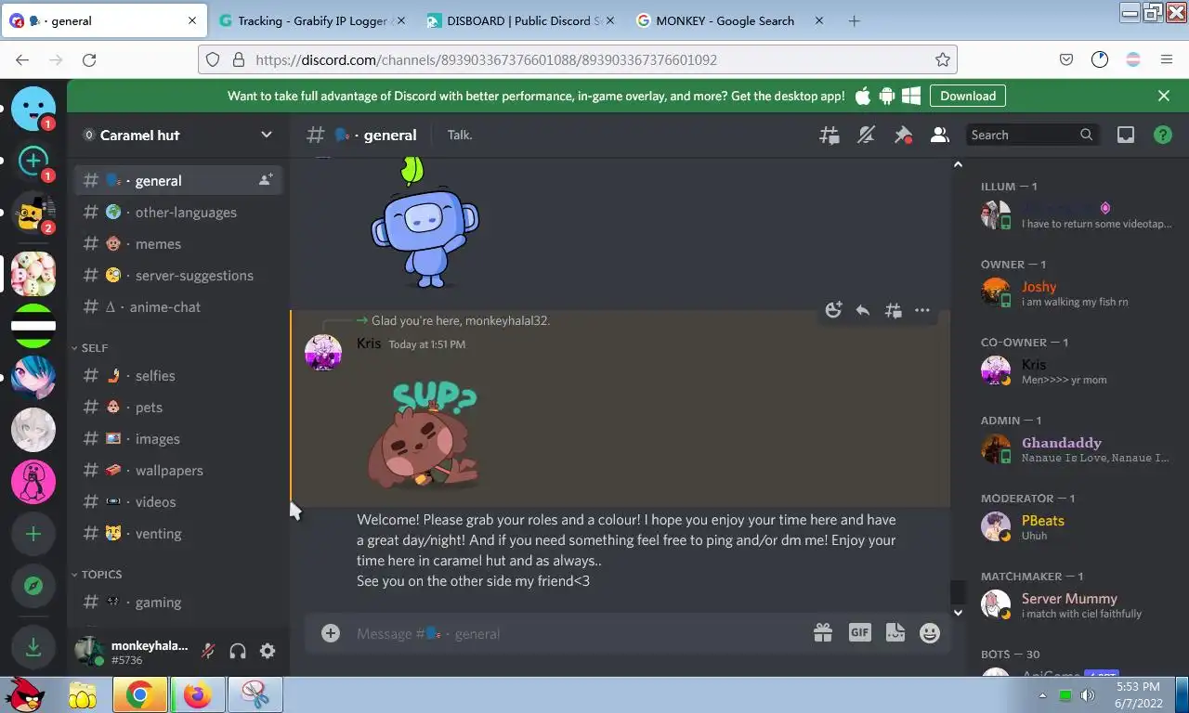The height and width of the screenshot is (713, 1189).
Task: Open Firefox application menu hamburger
Action: click(1167, 59)
